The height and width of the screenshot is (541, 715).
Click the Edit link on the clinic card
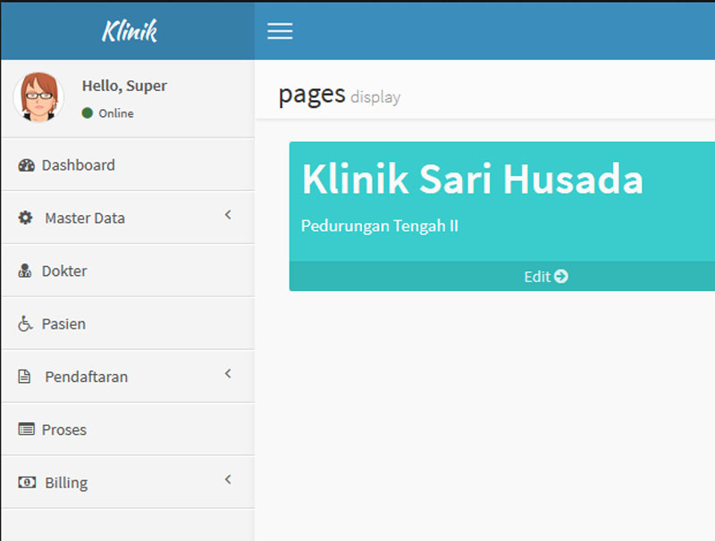point(537,277)
